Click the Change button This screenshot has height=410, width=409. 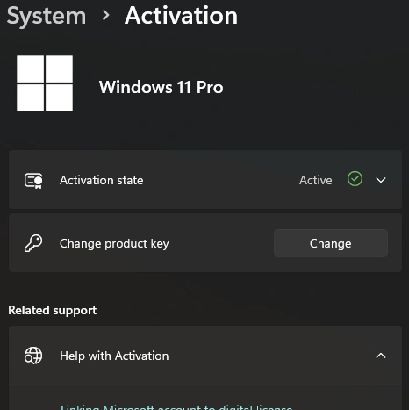coord(331,243)
